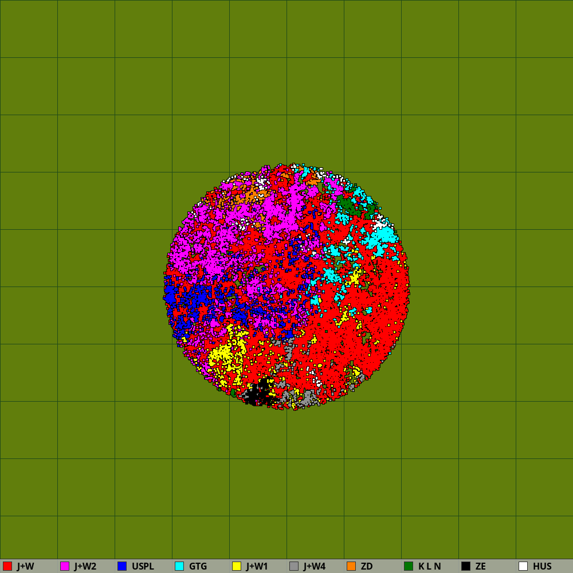The image size is (573, 573).
Task: Select the J+W legend label
Action: [x=25, y=566]
